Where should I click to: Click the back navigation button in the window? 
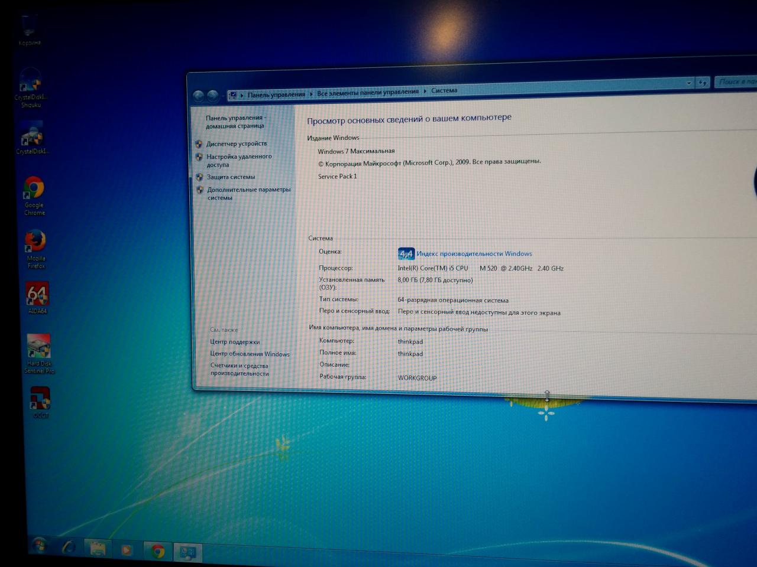coord(199,96)
